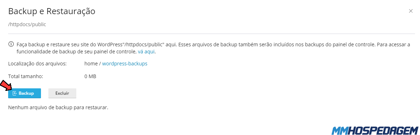Click the description paragraph about WordPress backup
The width and height of the screenshot is (420, 135).
click(x=213, y=48)
